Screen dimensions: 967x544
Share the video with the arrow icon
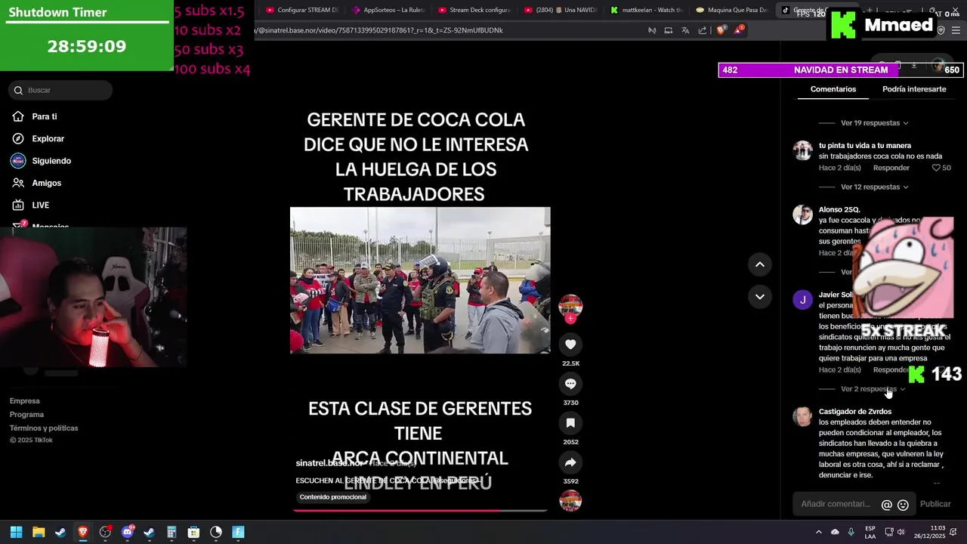click(570, 462)
